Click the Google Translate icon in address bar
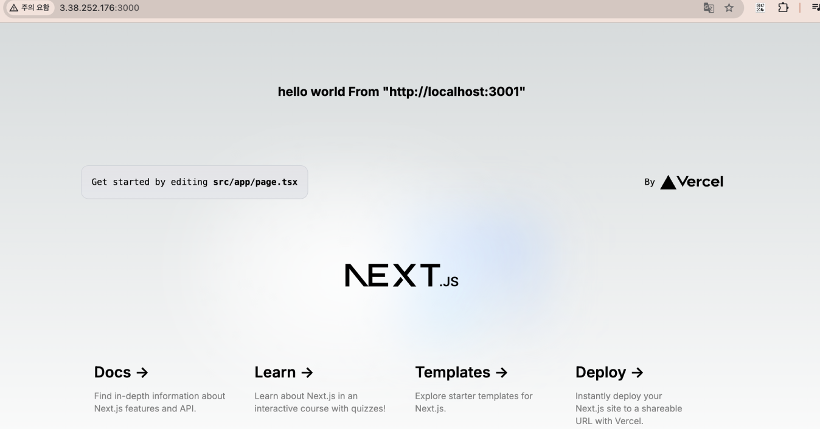820x429 pixels. tap(708, 8)
